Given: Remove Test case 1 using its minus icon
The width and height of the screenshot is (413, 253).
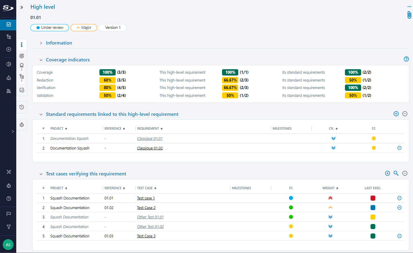Looking at the screenshot, I should point(399,198).
